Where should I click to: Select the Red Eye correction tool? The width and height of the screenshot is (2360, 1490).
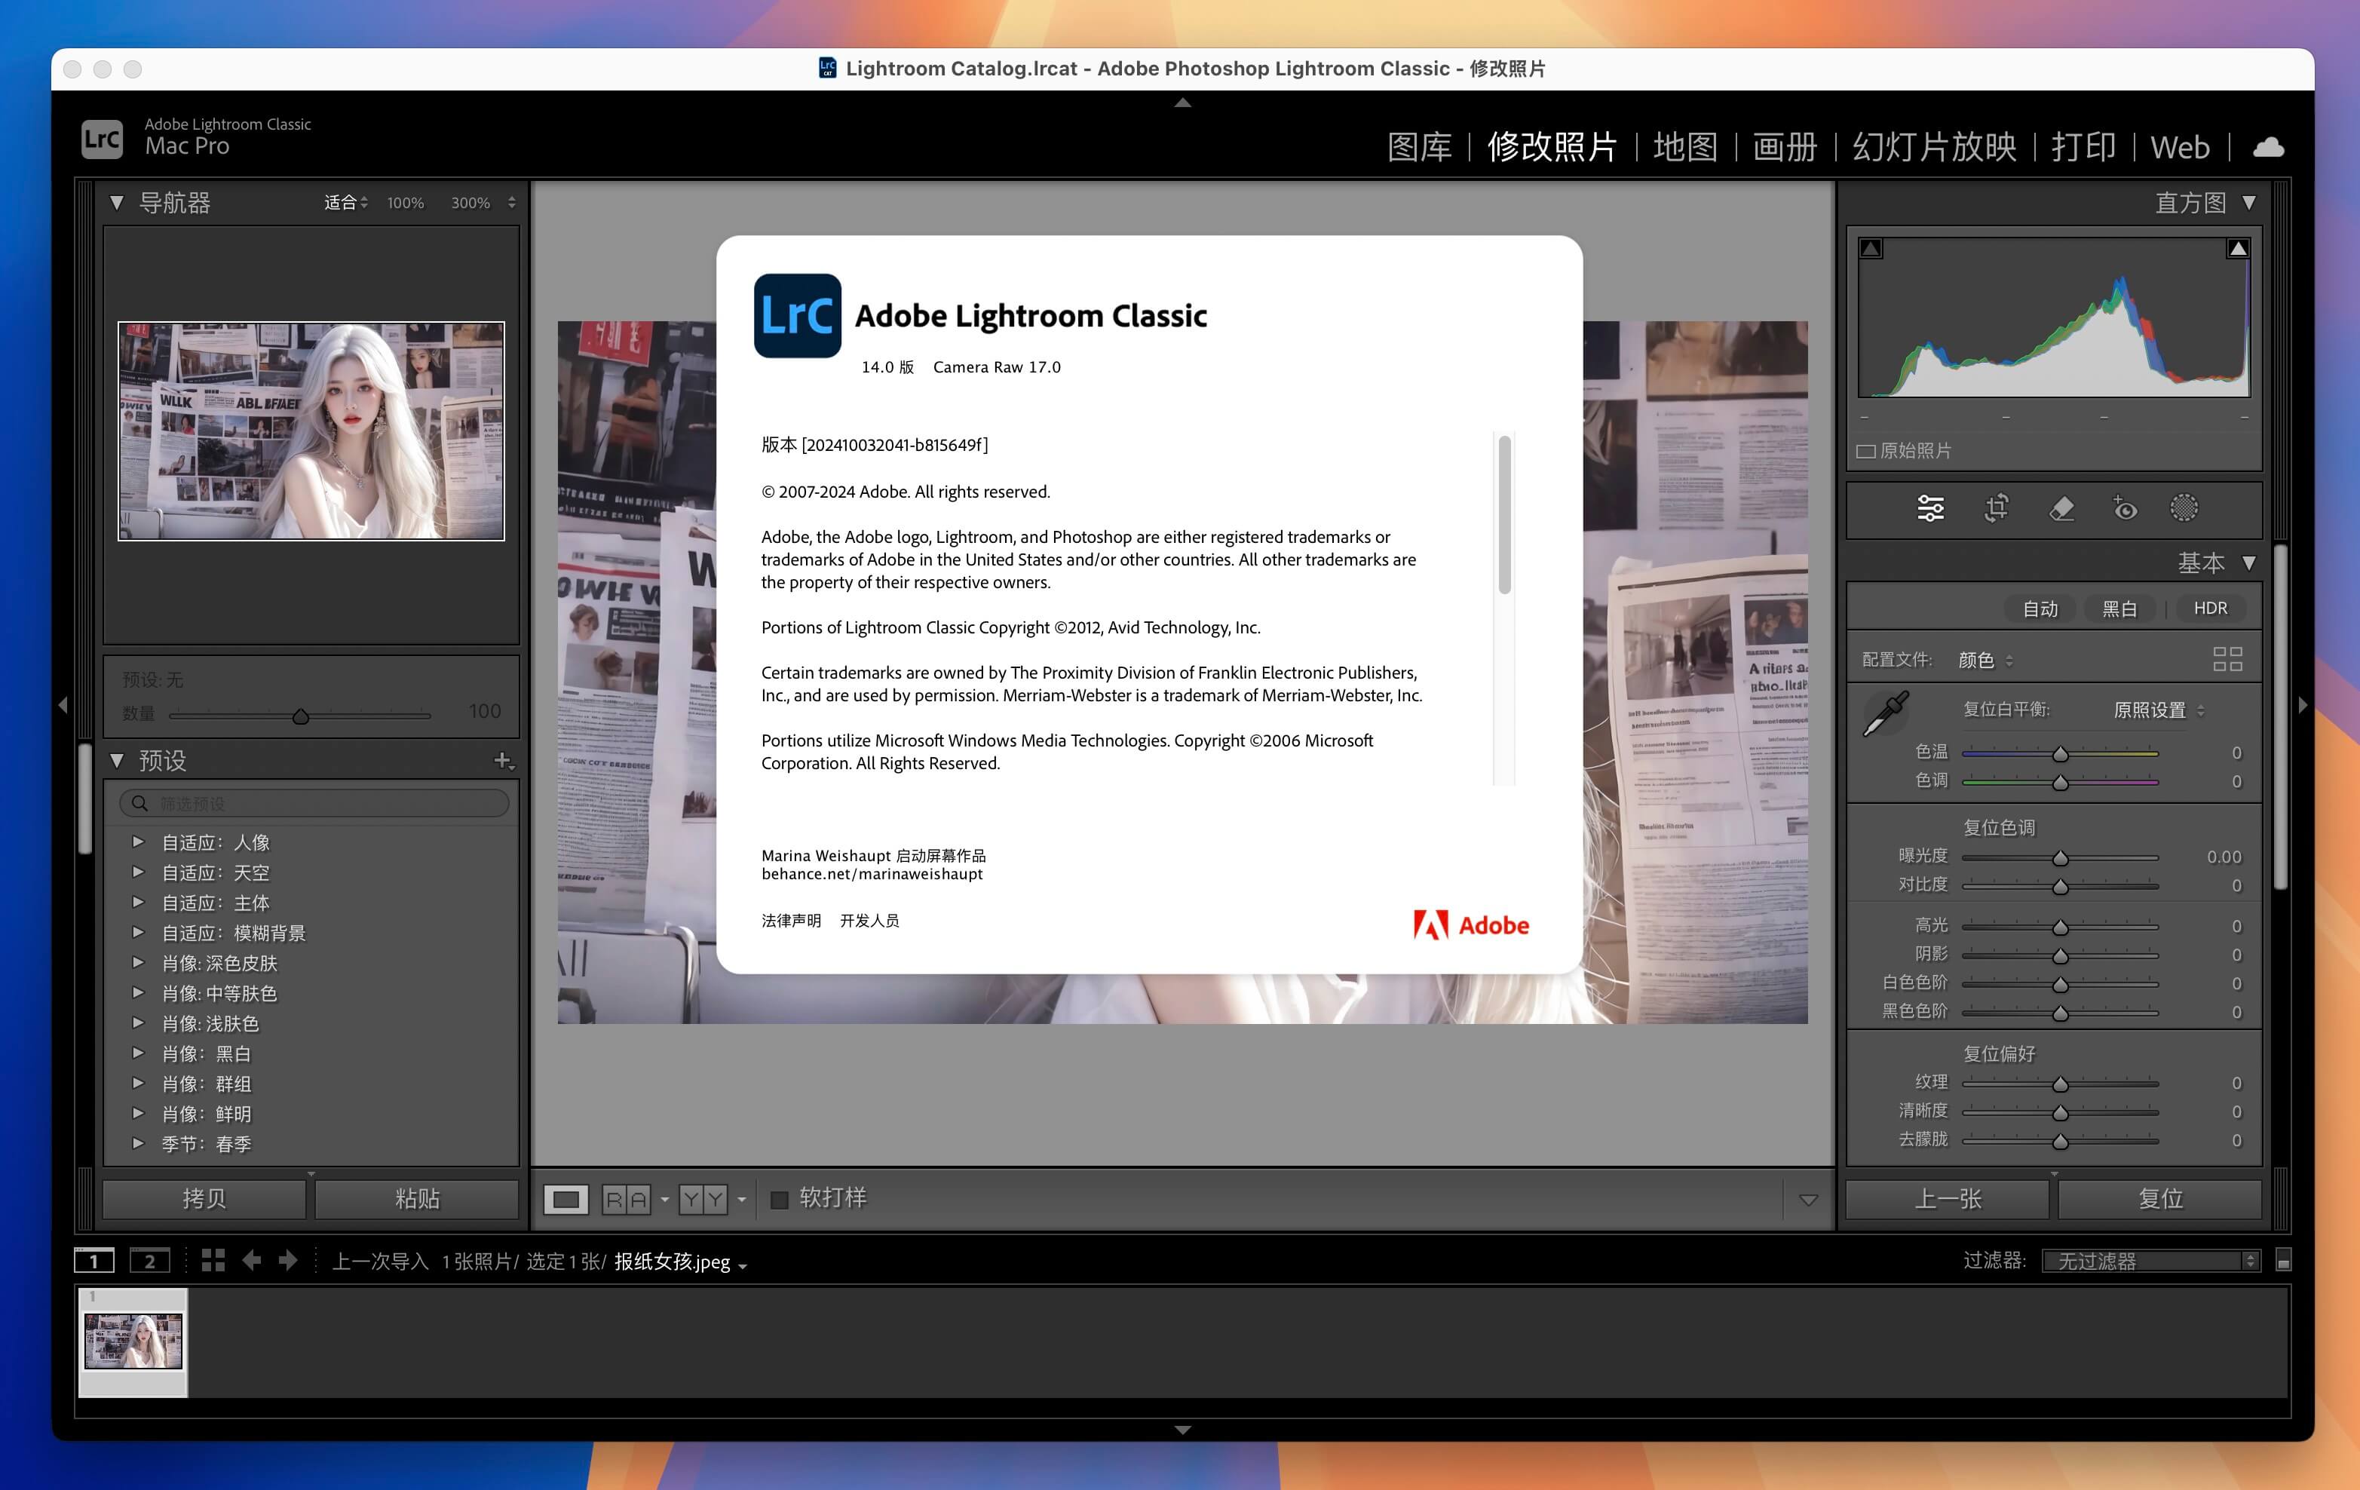[x=2124, y=507]
